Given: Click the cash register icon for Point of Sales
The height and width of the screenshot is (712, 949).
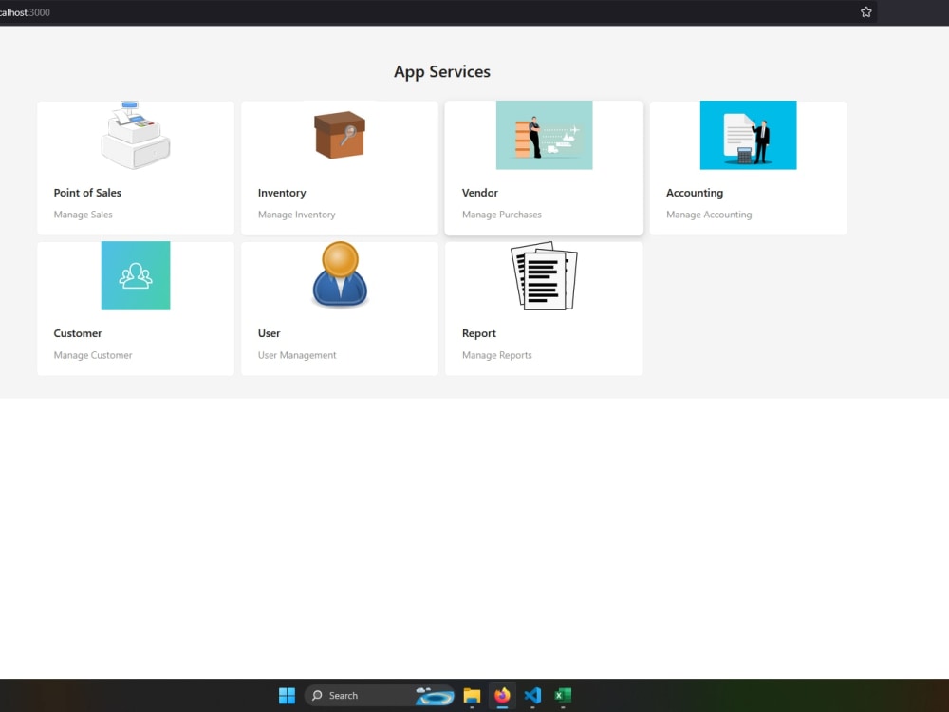Looking at the screenshot, I should pos(136,135).
